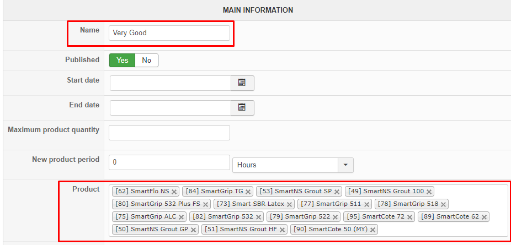Click the Maximum product quantity label
Image resolution: width=511 pixels, height=245 pixels.
54,129
